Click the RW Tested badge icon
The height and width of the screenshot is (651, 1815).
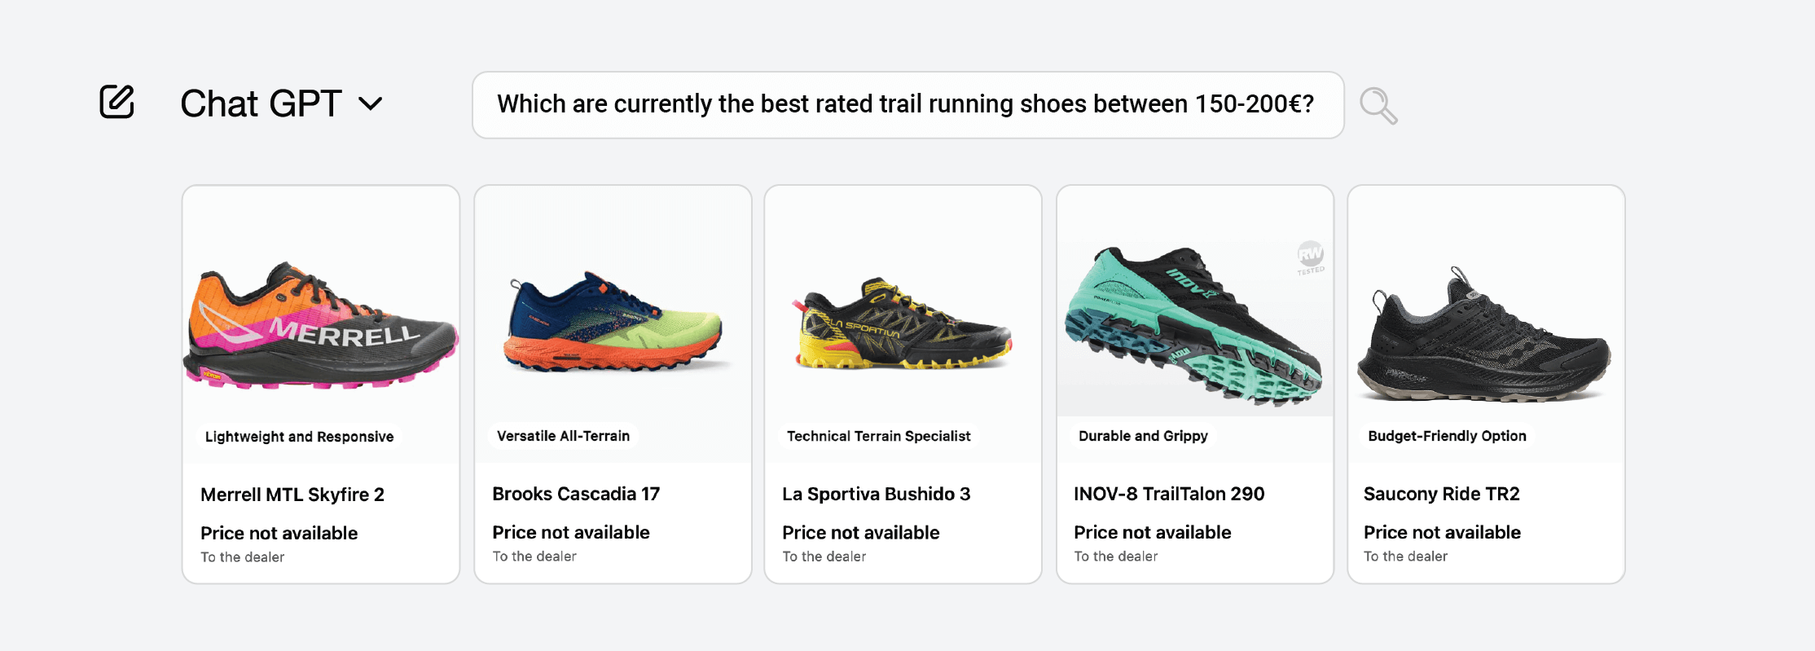point(1311,257)
